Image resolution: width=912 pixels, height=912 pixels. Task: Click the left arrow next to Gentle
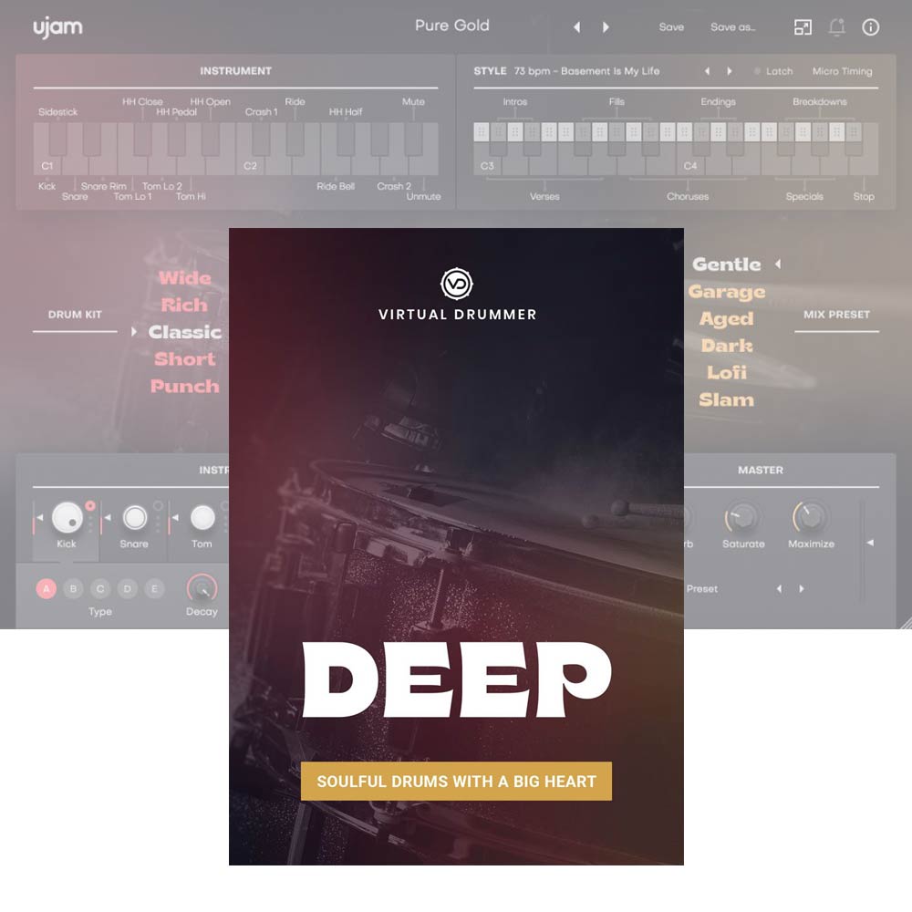[x=777, y=264]
